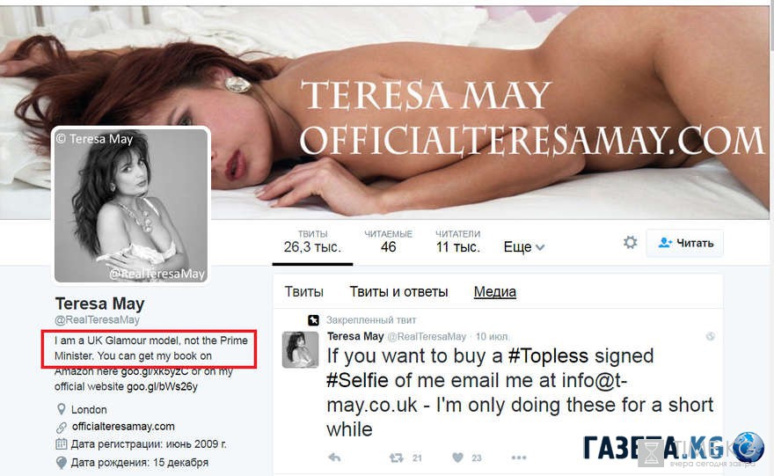Open the gear settings icon near Читать
This screenshot has height=476, width=774.
630,243
